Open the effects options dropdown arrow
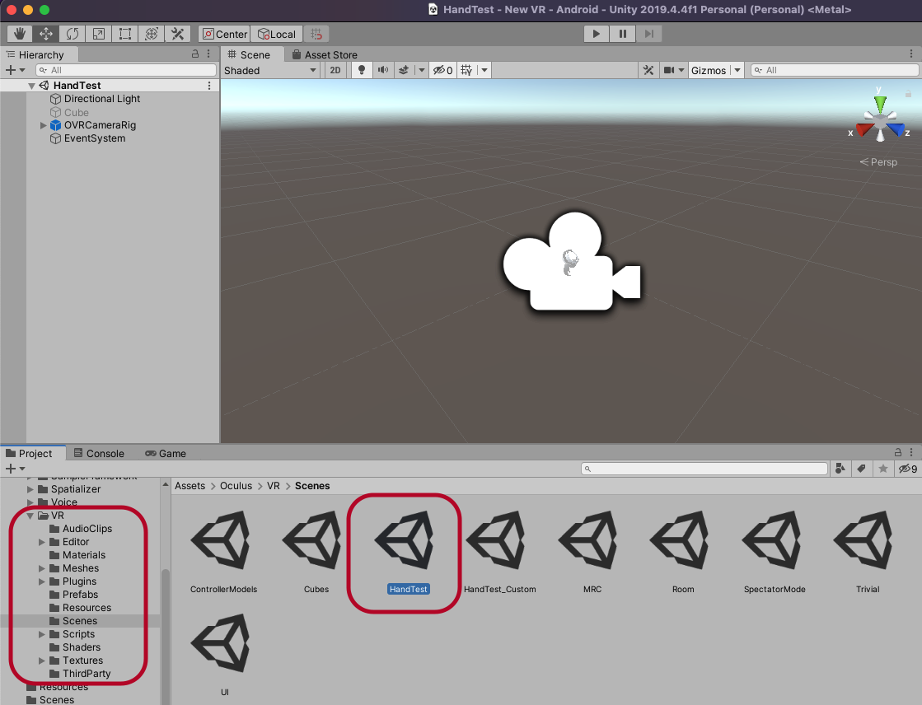The height and width of the screenshot is (705, 922). (x=422, y=71)
